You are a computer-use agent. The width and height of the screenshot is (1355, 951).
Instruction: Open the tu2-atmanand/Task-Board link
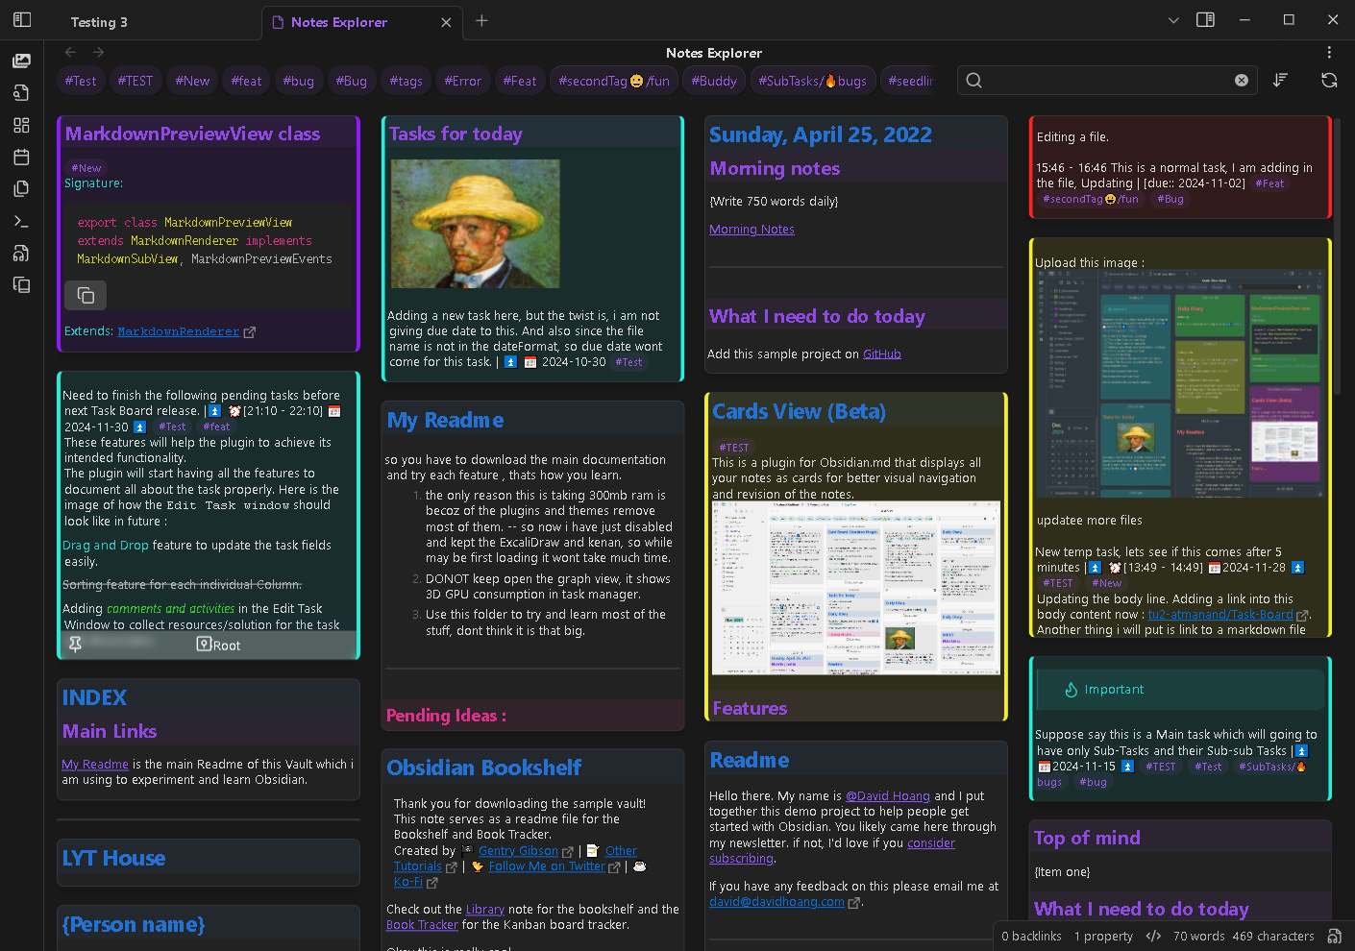1220,614
